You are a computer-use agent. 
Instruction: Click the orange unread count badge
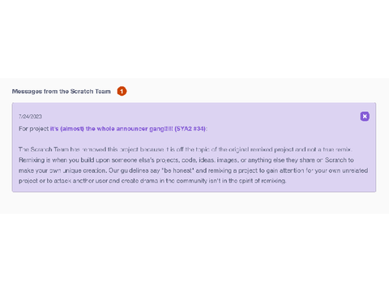click(122, 92)
